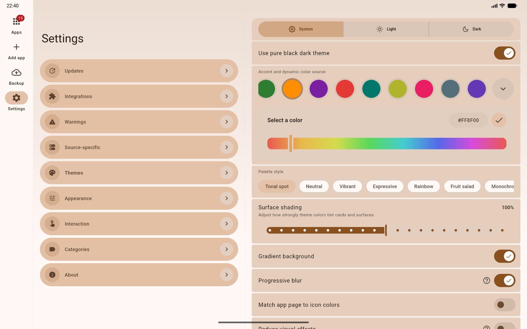527x329 pixels.
Task: Tap the Add app plus icon
Action: tap(16, 47)
